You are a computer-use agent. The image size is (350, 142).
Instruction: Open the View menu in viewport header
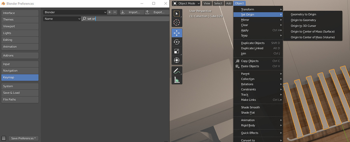(207, 3)
